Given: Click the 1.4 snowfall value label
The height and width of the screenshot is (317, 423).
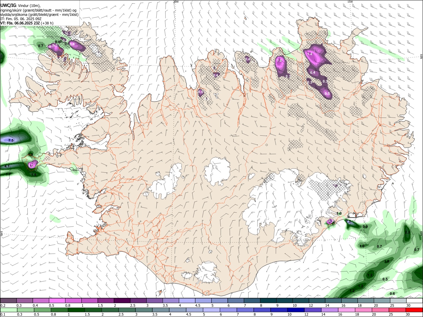Looking at the screenshot, I should click(310, 54).
